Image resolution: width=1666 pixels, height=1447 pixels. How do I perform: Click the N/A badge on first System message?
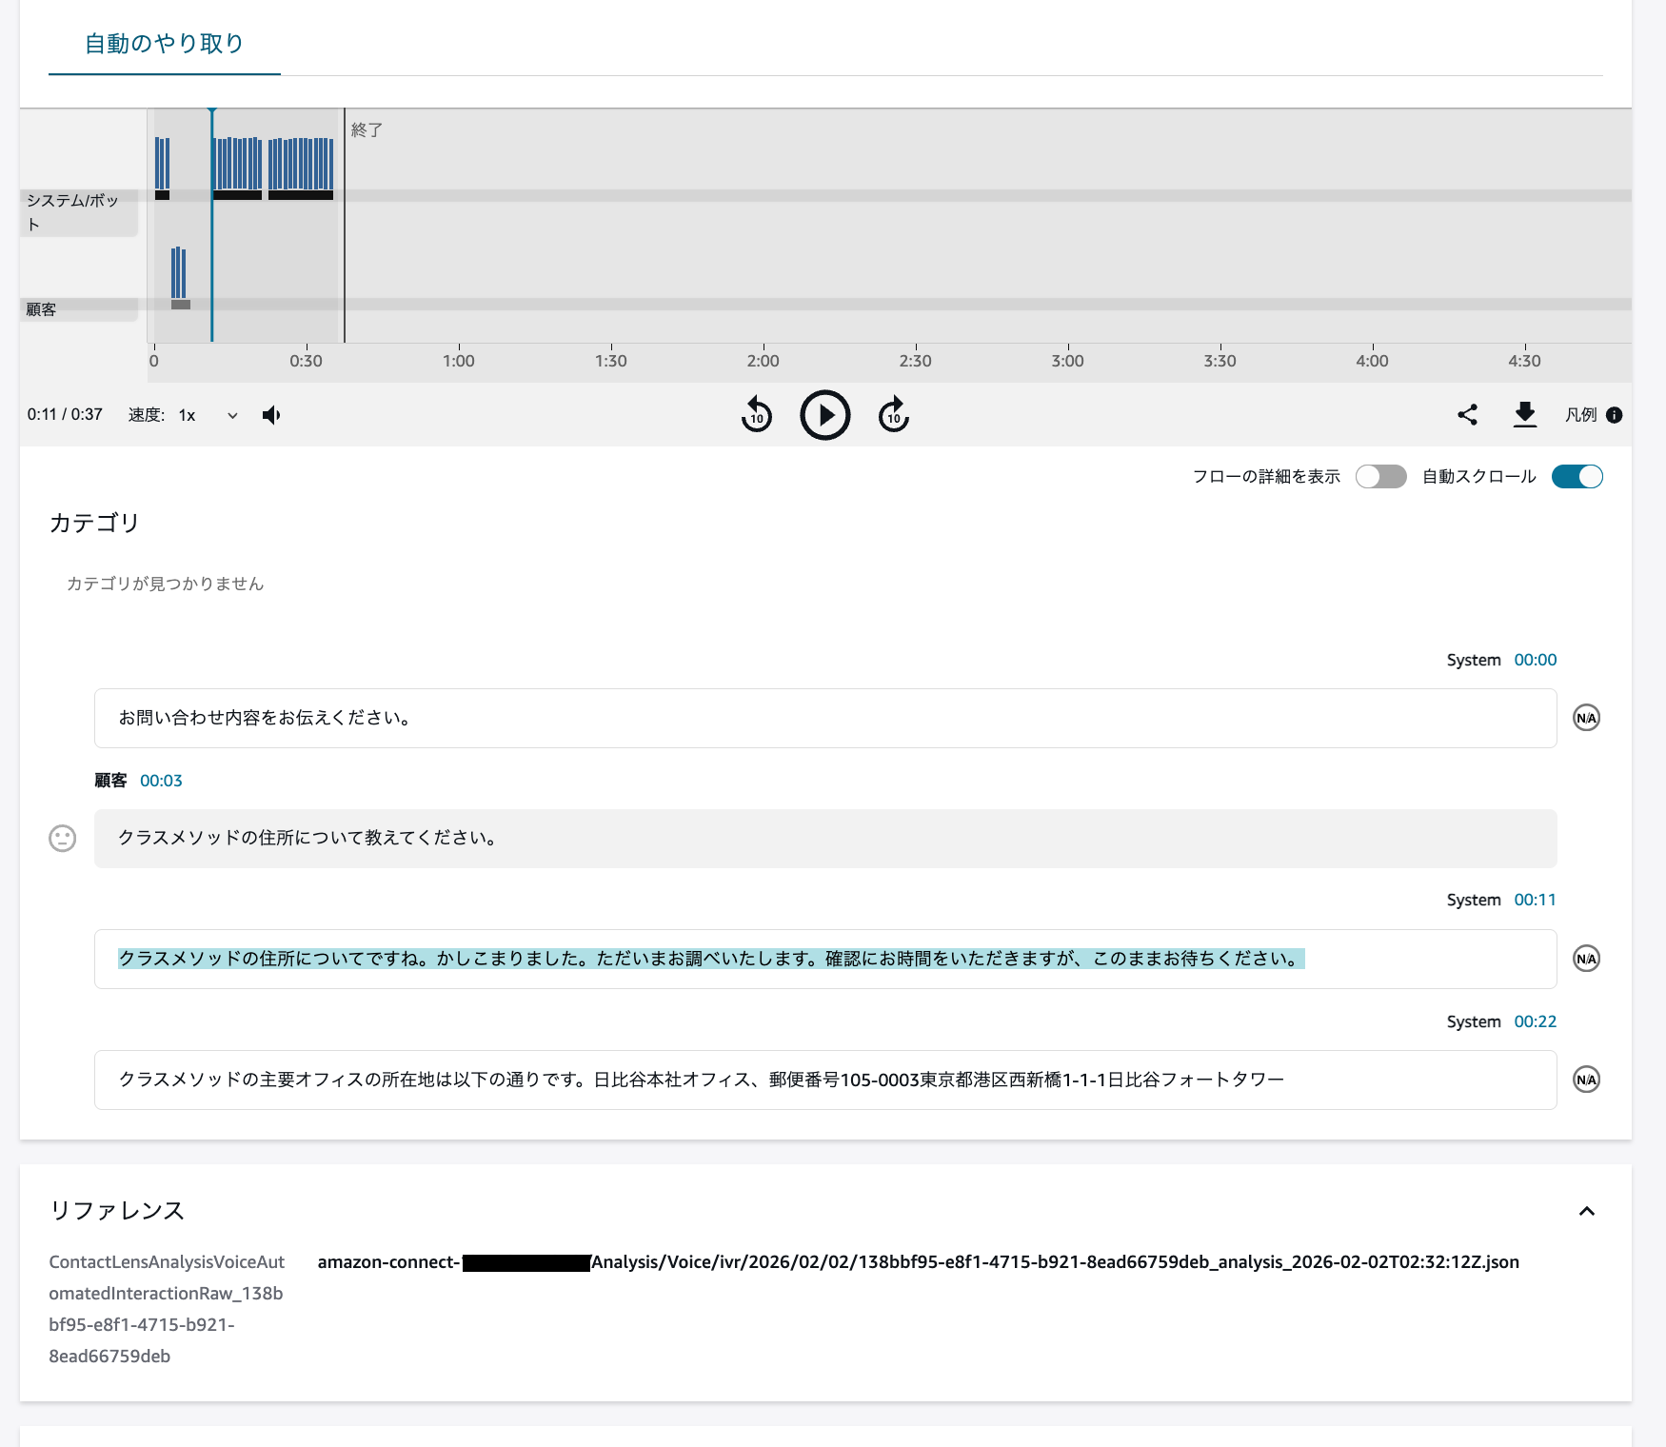tap(1585, 719)
